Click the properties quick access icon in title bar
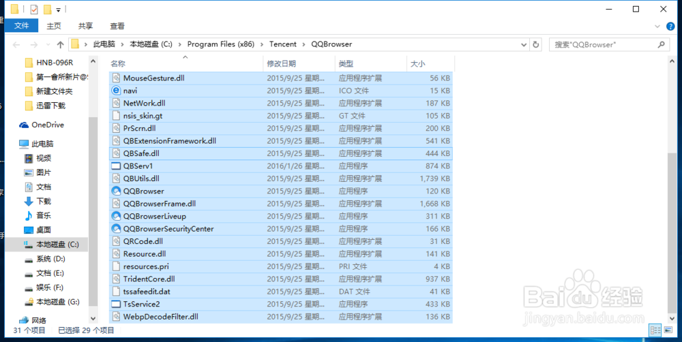The height and width of the screenshot is (342, 682). click(34, 9)
